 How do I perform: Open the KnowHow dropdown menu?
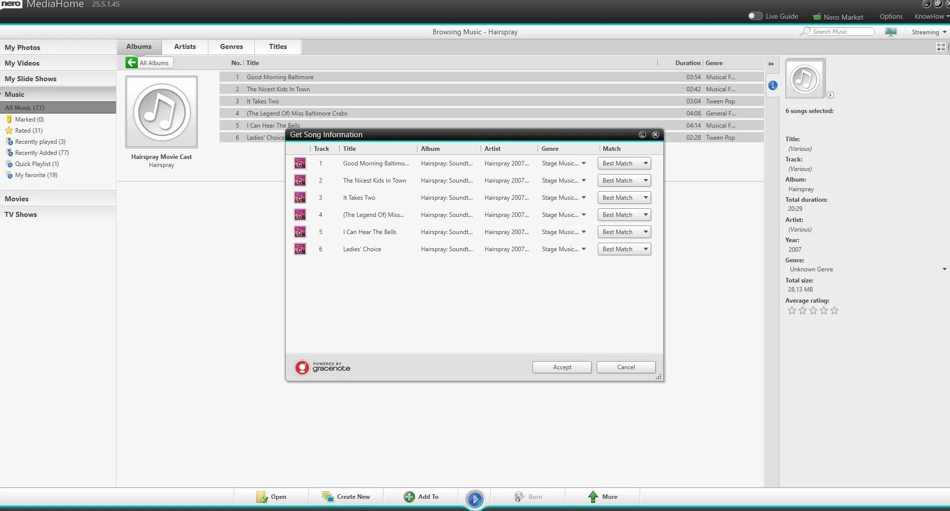coord(931,17)
